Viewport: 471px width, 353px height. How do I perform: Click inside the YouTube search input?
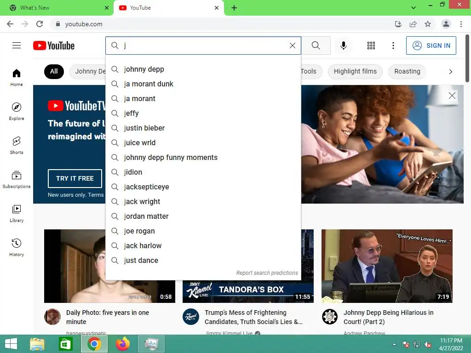click(x=204, y=46)
